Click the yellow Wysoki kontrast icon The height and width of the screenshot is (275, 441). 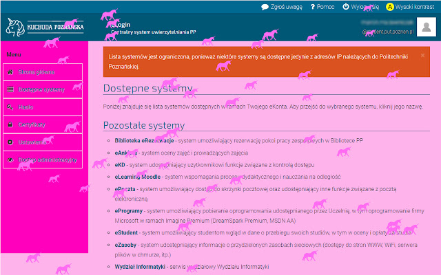click(x=389, y=7)
